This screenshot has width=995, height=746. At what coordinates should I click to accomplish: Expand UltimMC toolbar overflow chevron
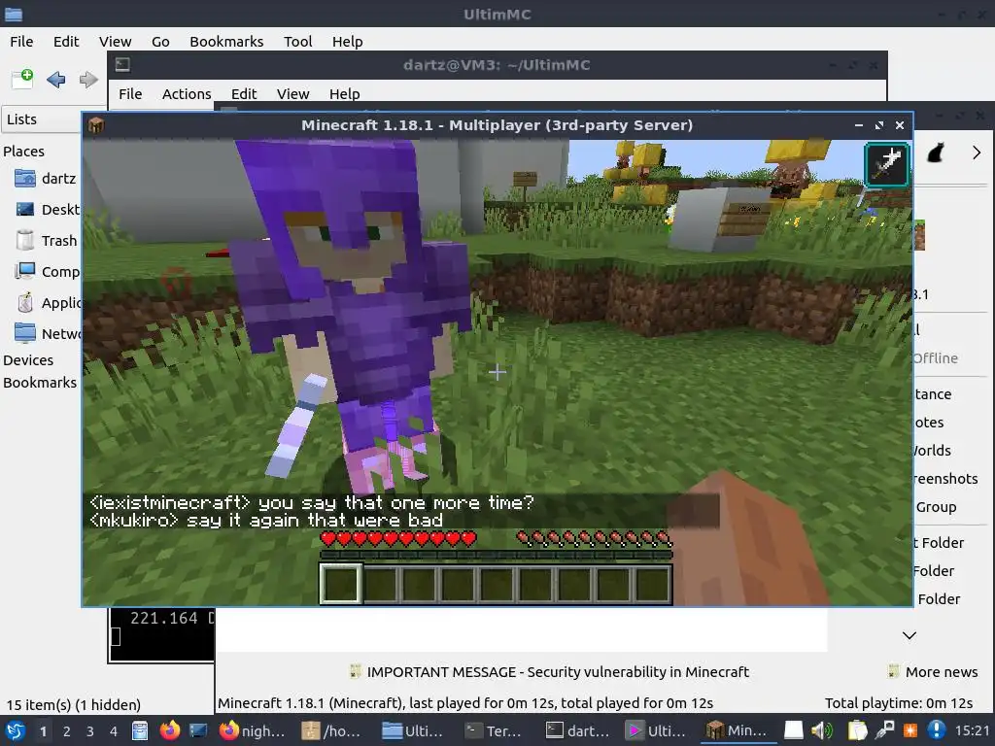(977, 153)
